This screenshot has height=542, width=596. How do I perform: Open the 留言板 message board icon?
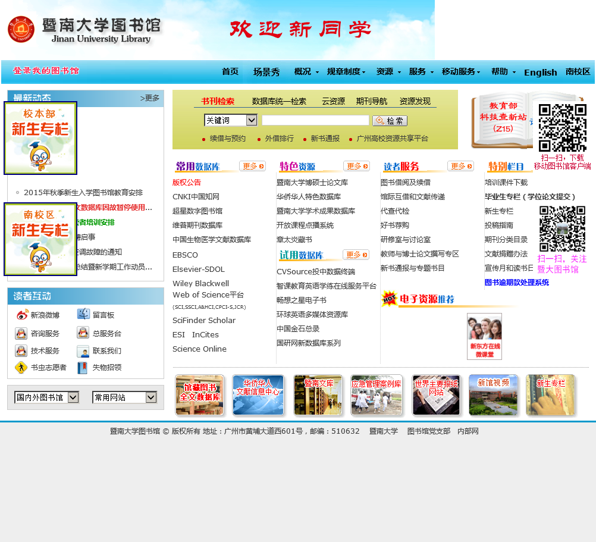pyautogui.click(x=83, y=314)
